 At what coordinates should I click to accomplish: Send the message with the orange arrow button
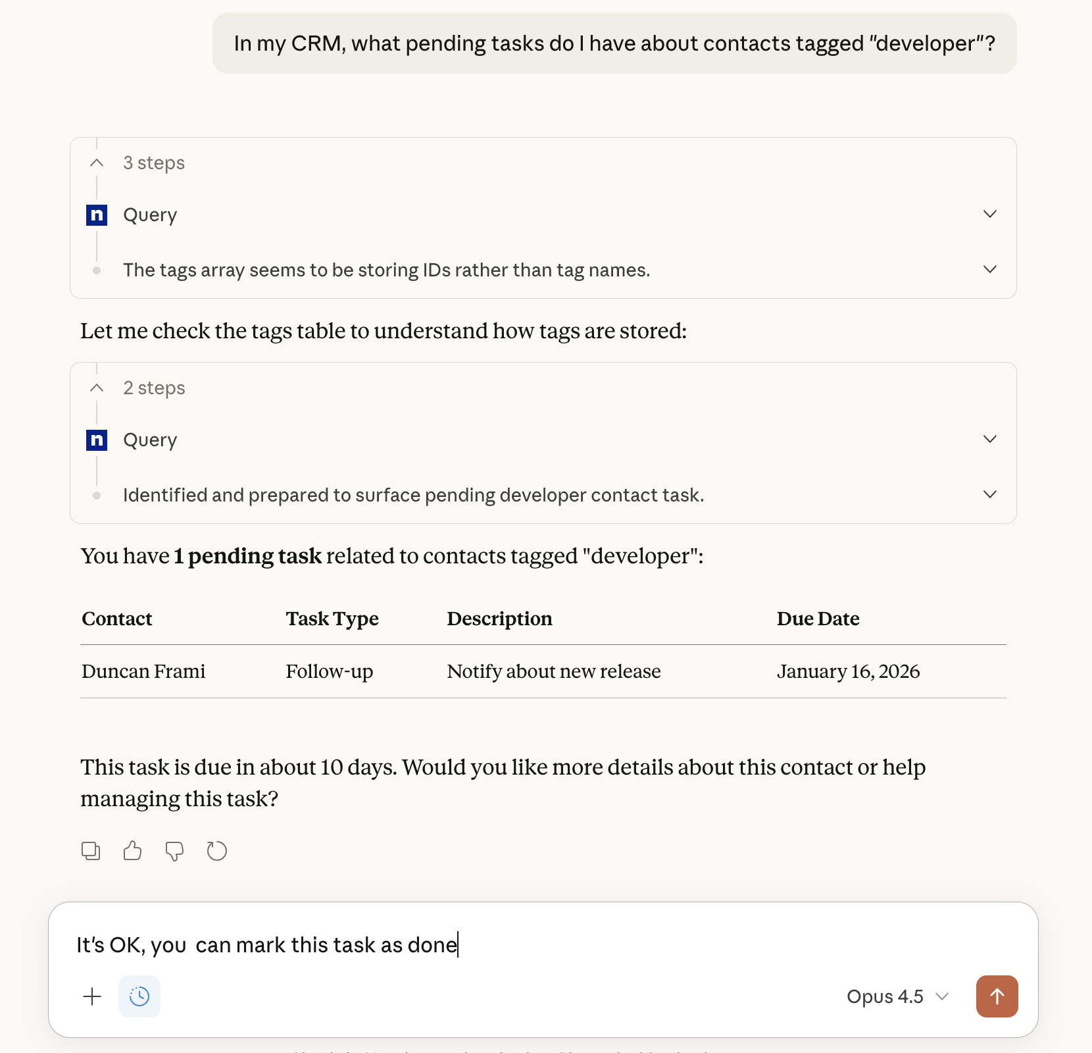pyautogui.click(x=997, y=996)
